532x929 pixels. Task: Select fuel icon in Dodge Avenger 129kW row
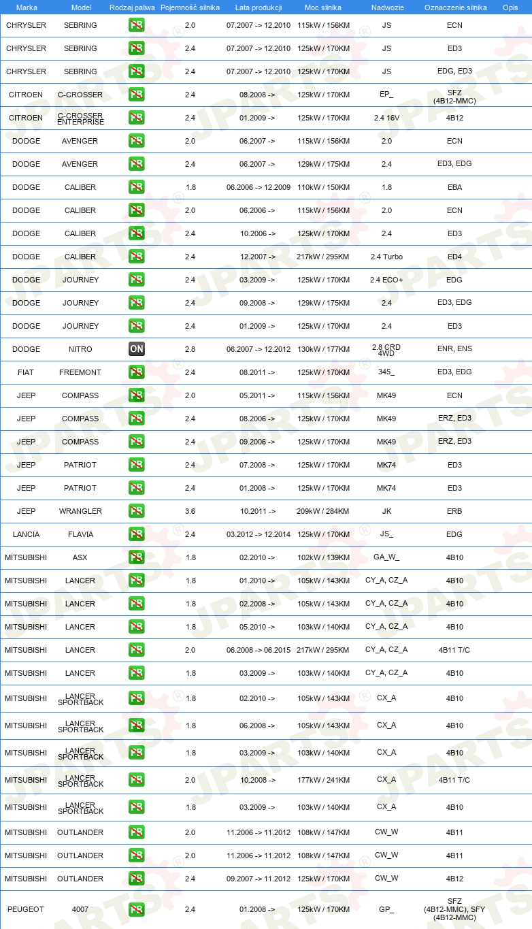(137, 164)
